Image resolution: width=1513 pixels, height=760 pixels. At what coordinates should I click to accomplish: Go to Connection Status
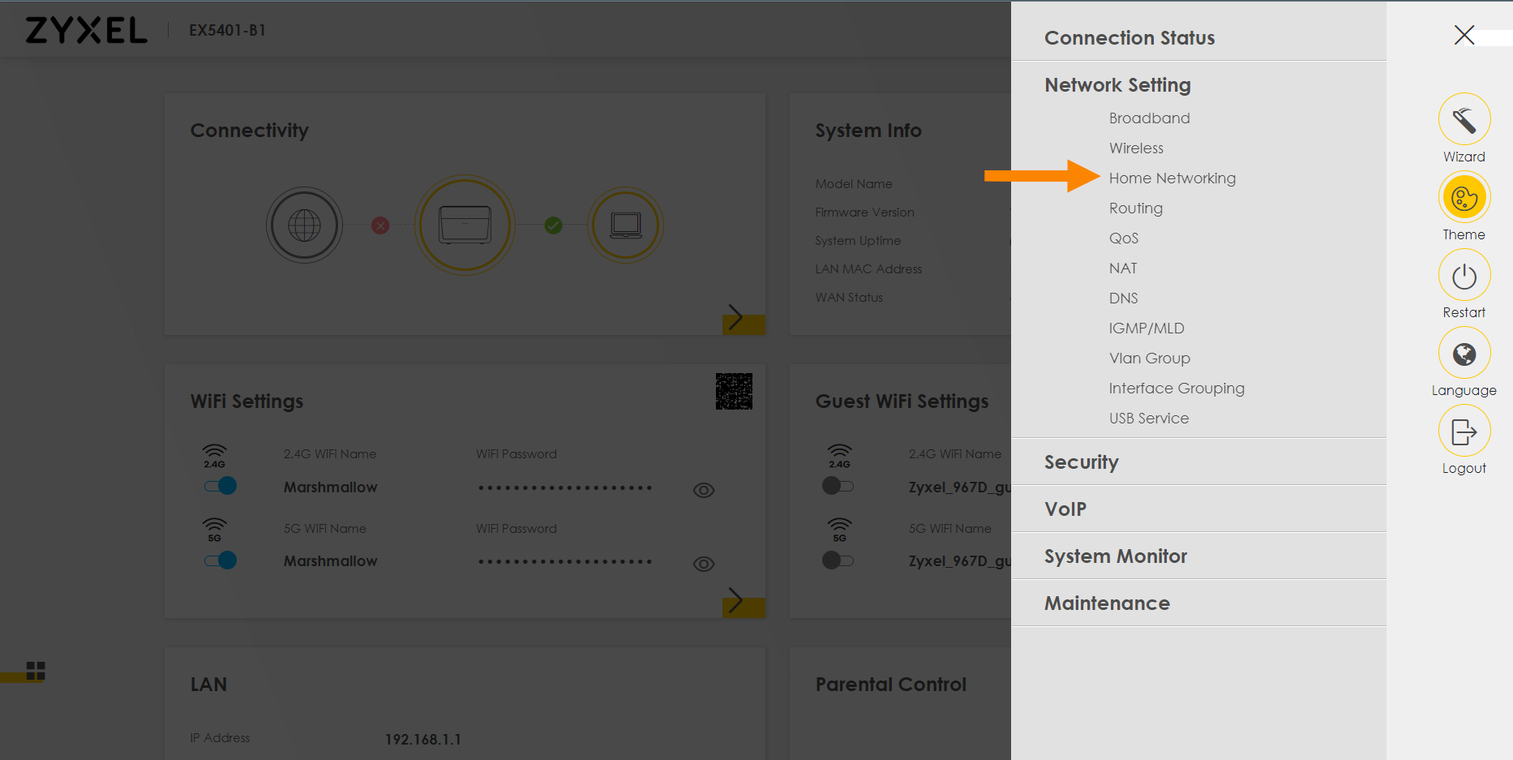click(x=1129, y=37)
